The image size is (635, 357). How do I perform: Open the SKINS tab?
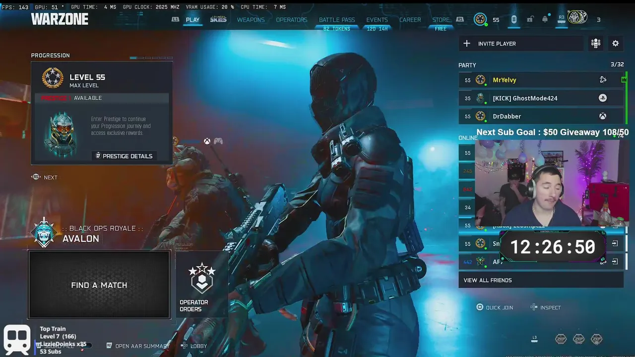coord(218,19)
